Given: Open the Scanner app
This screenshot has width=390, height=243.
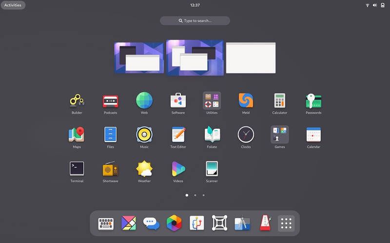Looking at the screenshot, I should click(x=212, y=168).
